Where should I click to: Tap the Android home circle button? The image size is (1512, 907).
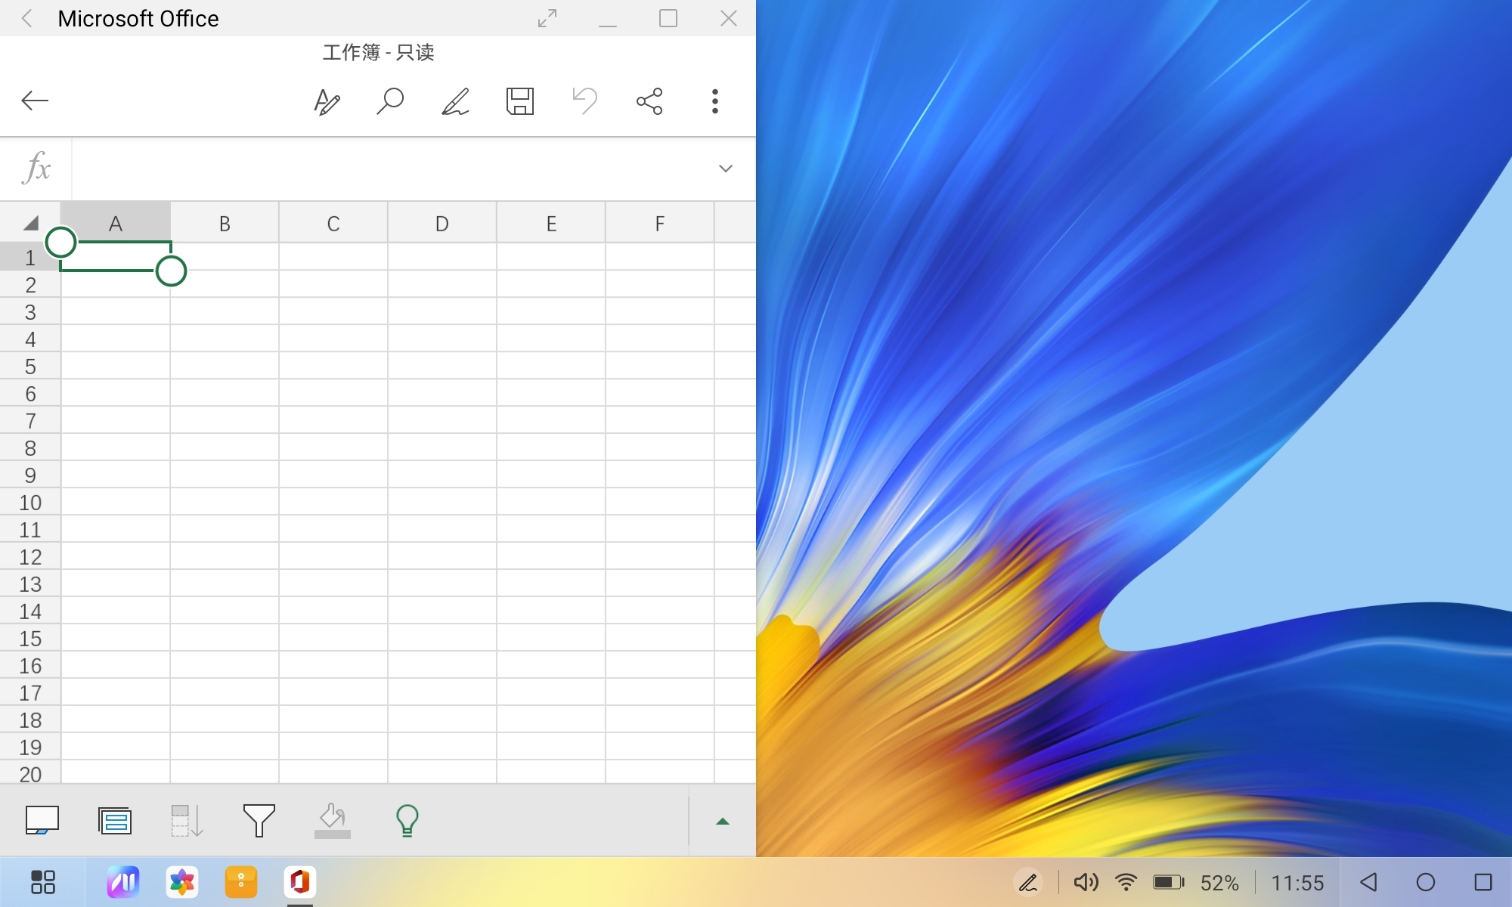[x=1426, y=882]
